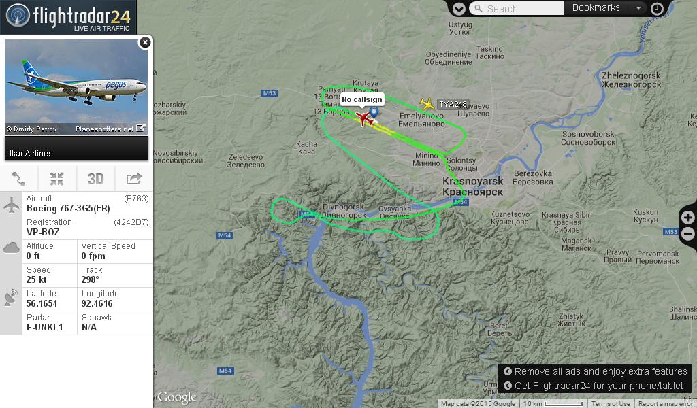
Task: Zoom in with the map plus button
Action: point(687,218)
